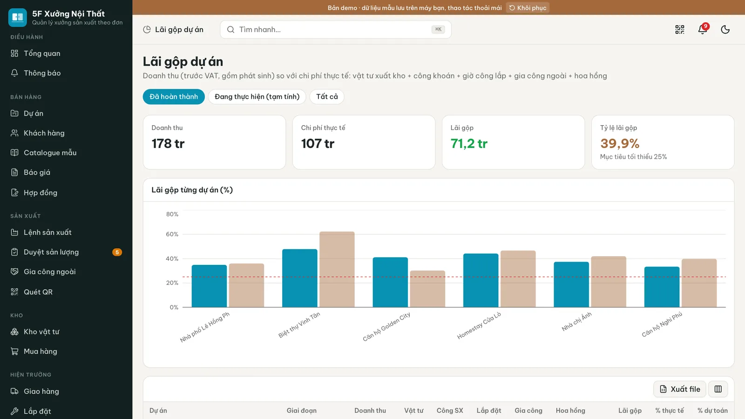Open Lệnh sản xuất page
745x419 pixels.
[x=66, y=232]
